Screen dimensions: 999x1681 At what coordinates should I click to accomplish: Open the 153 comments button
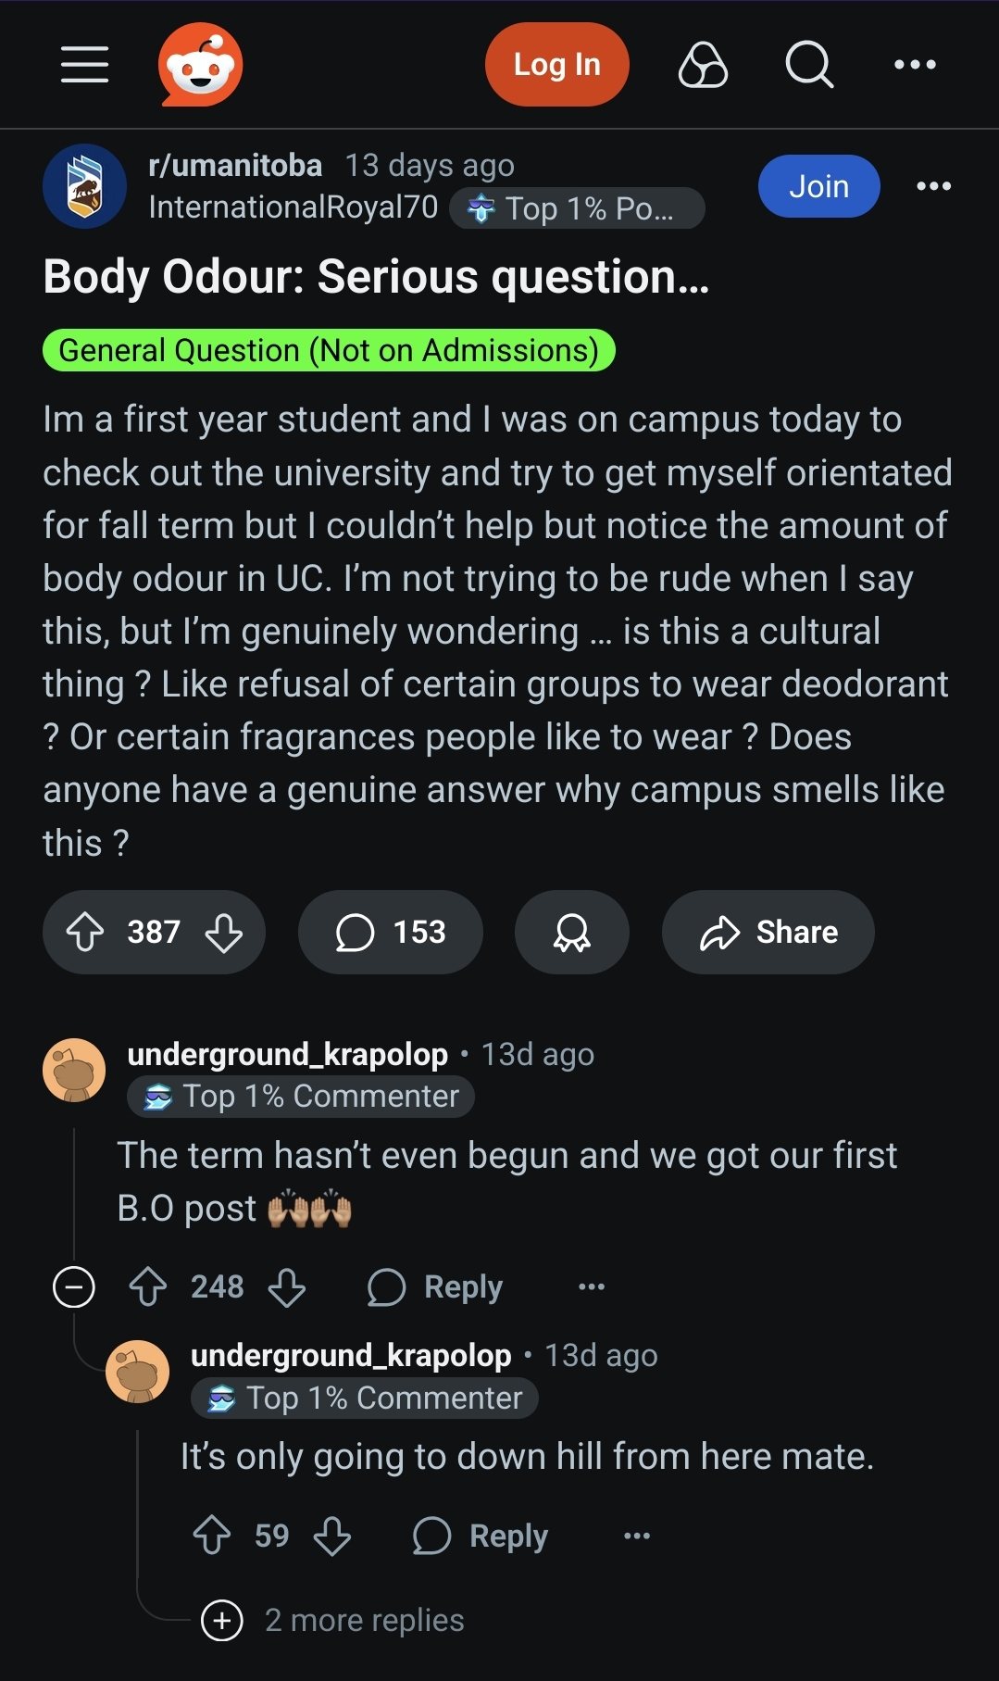391,932
